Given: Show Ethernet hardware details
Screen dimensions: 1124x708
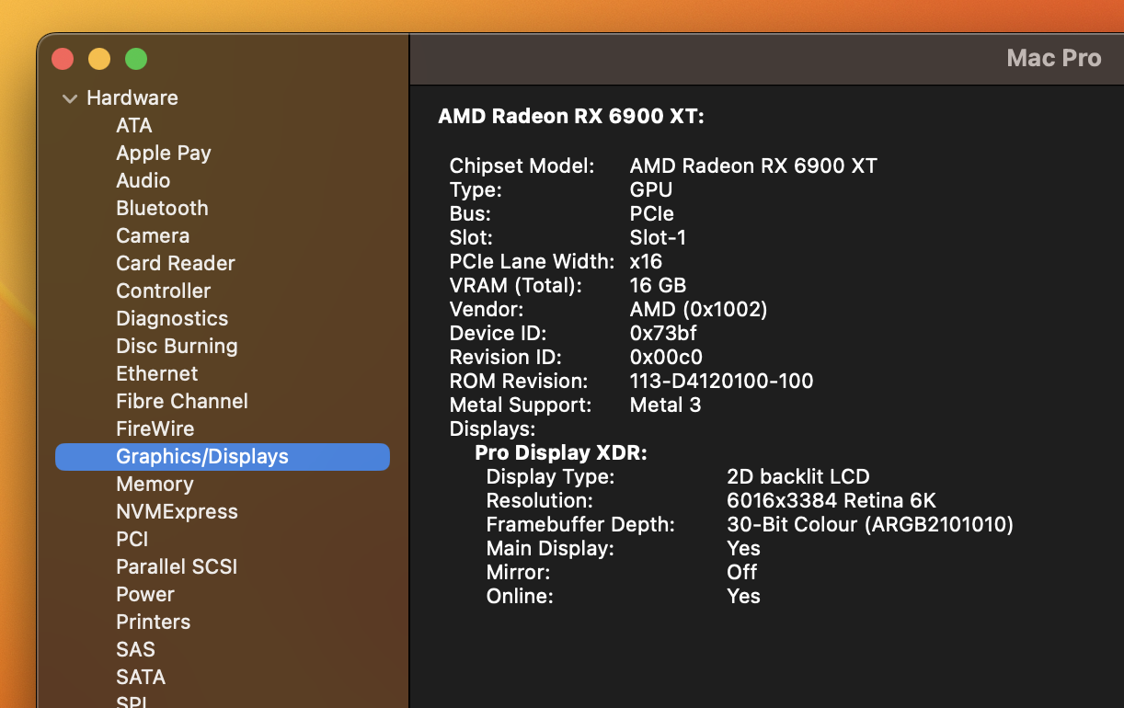Looking at the screenshot, I should click(x=157, y=373).
